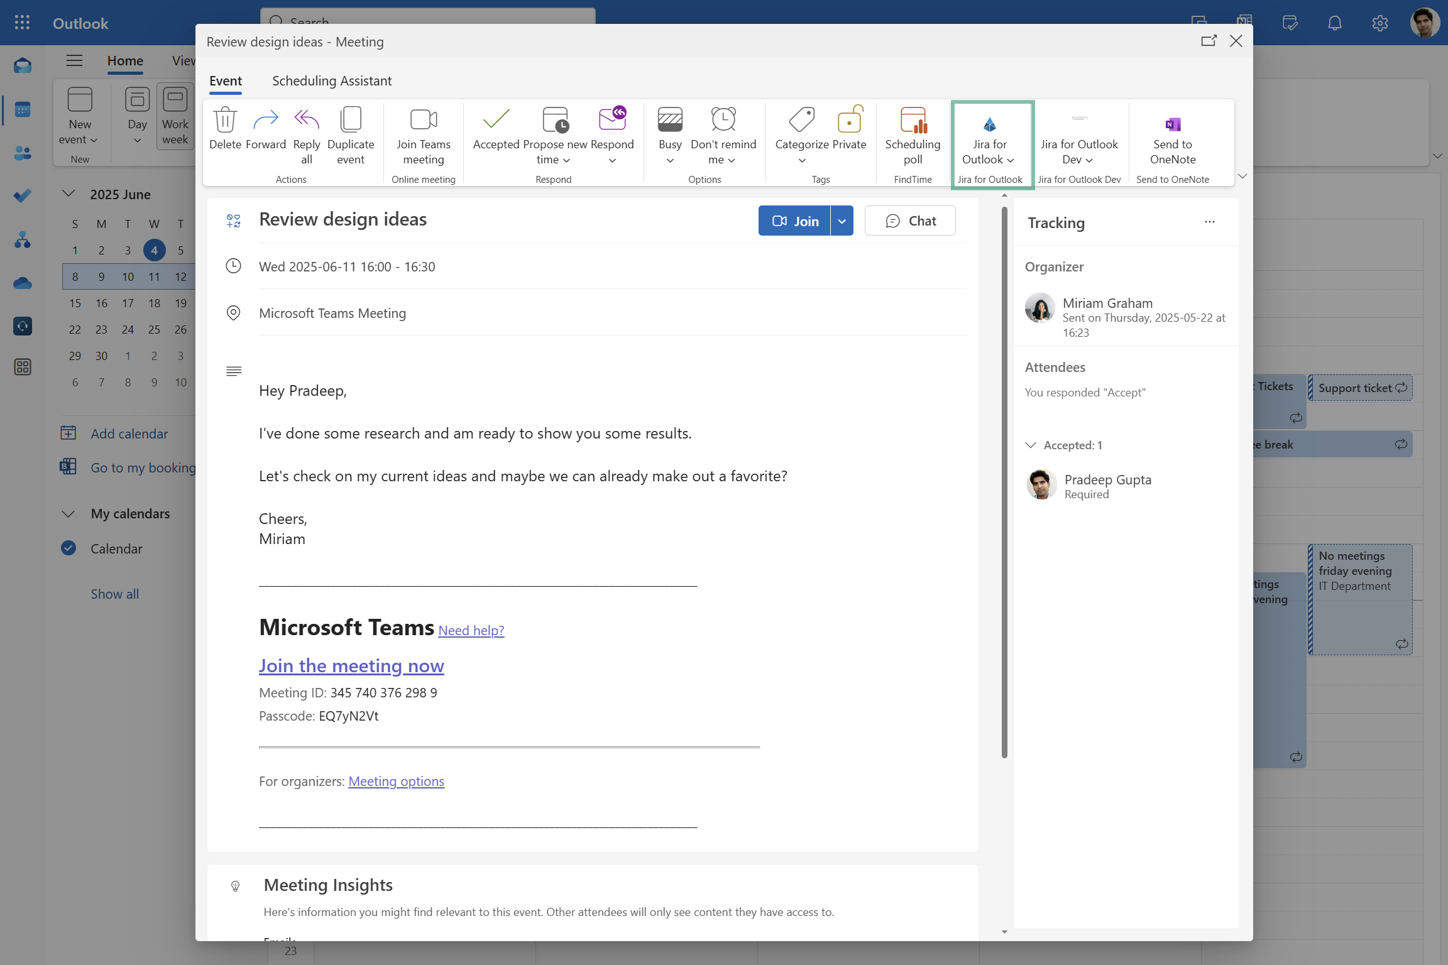Switch to the Scheduling Assistant tab
Viewport: 1448px width, 965px height.
[331, 80]
